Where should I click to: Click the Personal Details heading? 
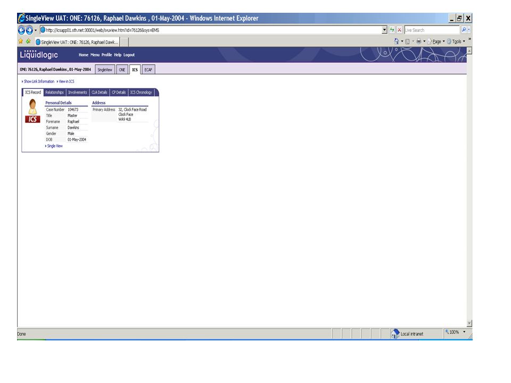coord(59,103)
